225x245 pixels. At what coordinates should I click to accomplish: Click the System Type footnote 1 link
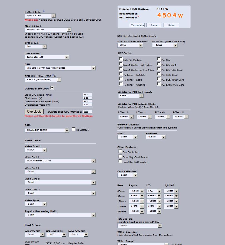(44, 11)
